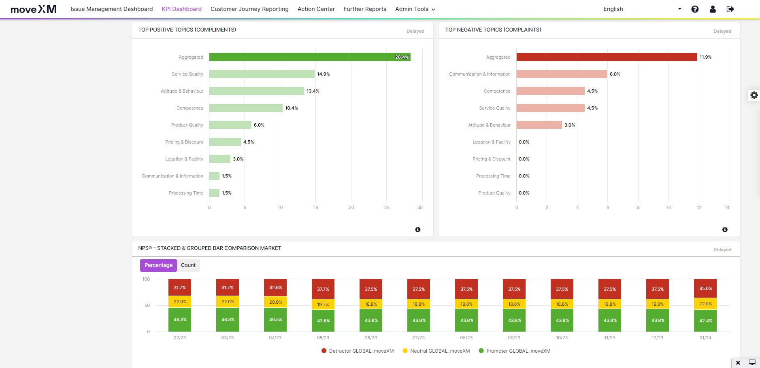Open Further Reports page
The height and width of the screenshot is (368, 760).
[x=365, y=9]
